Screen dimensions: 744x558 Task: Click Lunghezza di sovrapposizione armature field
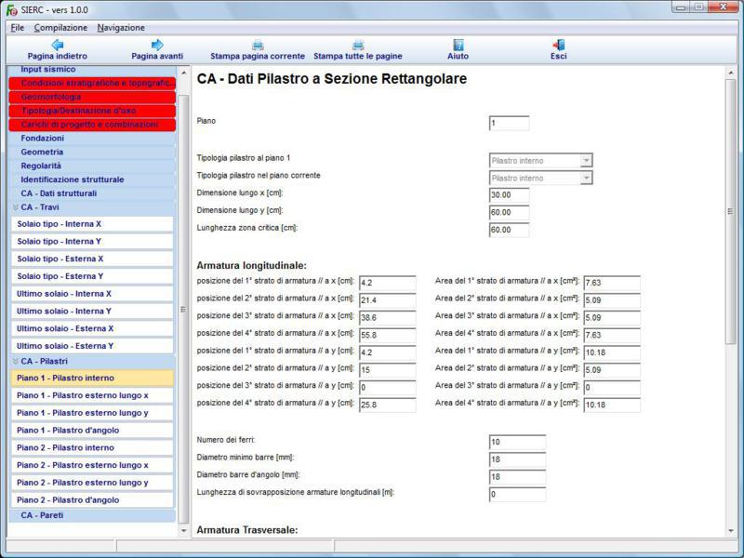point(518,495)
